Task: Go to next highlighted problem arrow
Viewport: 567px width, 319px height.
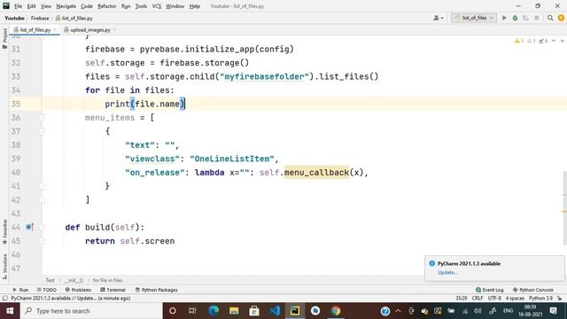Action: (x=563, y=41)
